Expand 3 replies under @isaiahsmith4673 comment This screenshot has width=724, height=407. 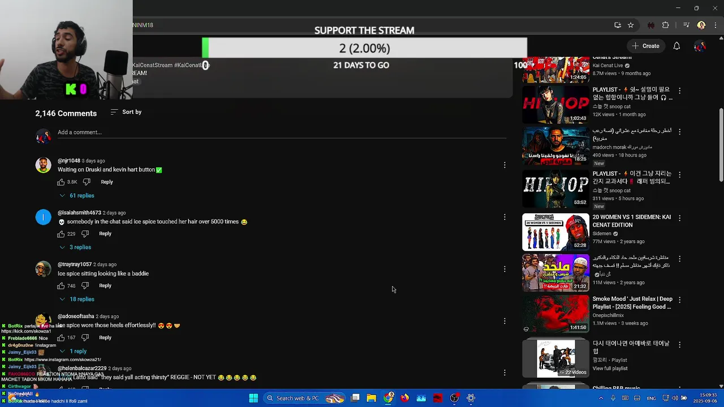click(x=75, y=247)
